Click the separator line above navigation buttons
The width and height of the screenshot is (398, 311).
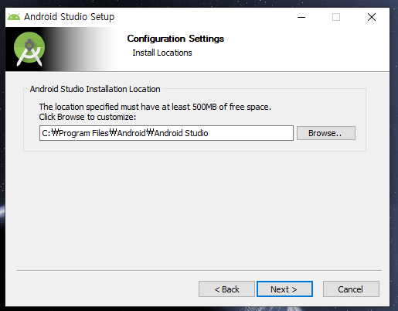[199, 271]
